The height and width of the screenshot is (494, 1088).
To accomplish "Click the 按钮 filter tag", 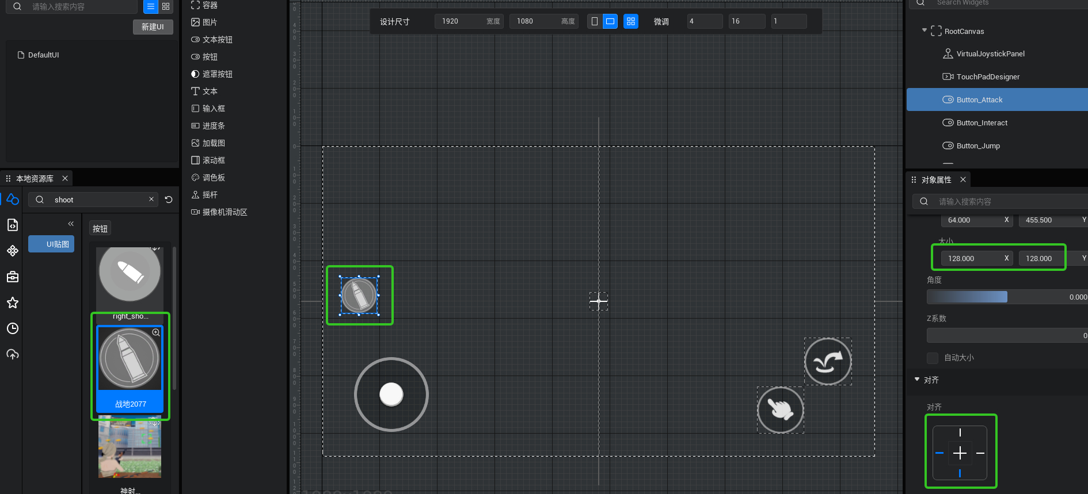I will pyautogui.click(x=100, y=229).
